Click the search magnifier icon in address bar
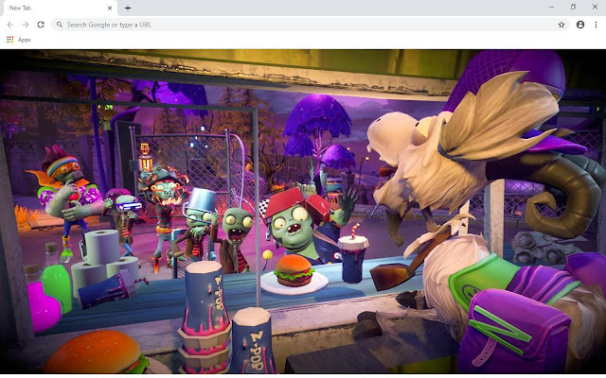 point(60,25)
